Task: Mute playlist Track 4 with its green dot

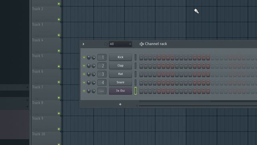Action: (59, 51)
